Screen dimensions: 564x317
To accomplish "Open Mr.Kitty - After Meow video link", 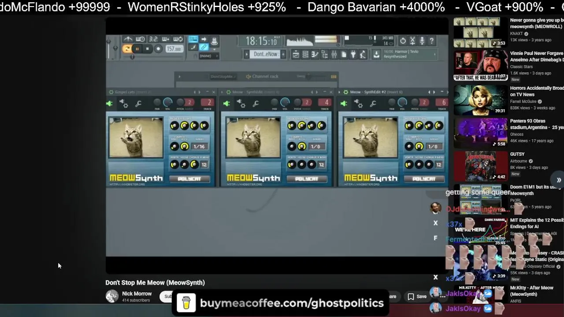I will [x=532, y=291].
